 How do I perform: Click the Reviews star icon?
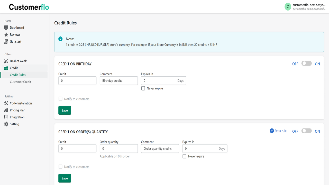pyautogui.click(x=6, y=34)
